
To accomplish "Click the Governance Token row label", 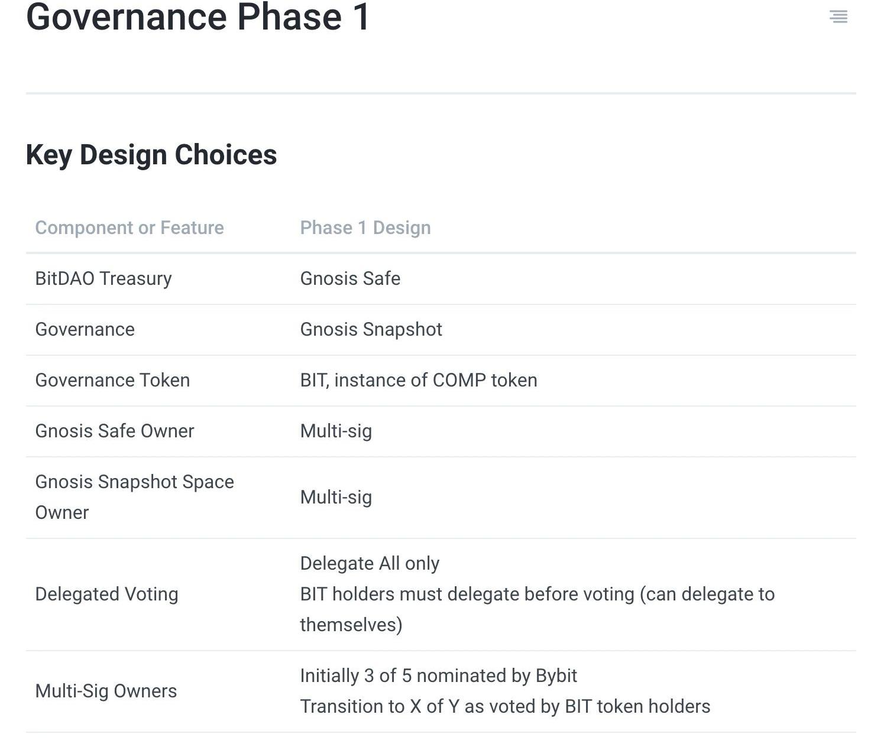I will pos(112,380).
